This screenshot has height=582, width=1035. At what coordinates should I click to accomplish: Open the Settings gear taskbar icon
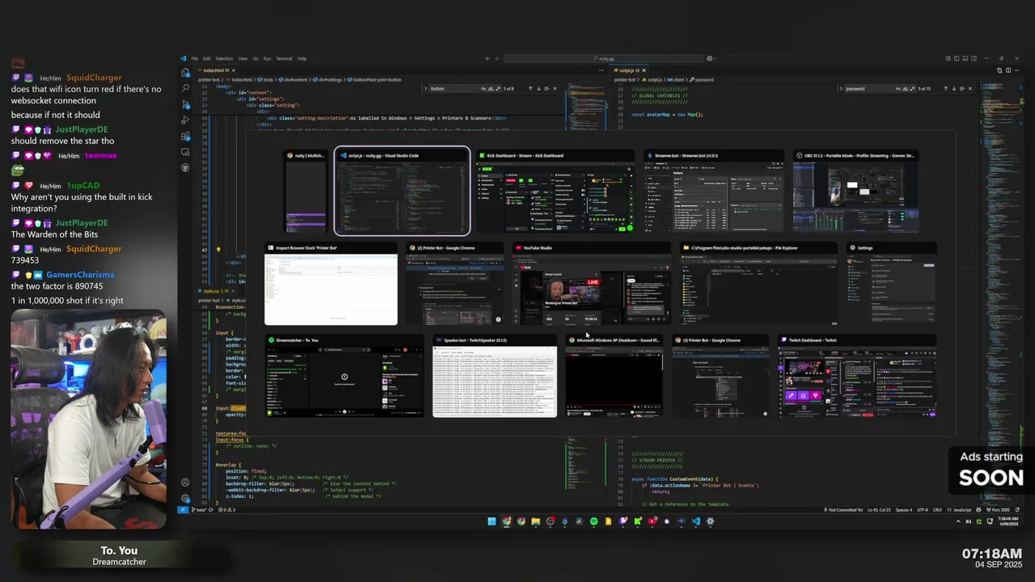point(710,521)
